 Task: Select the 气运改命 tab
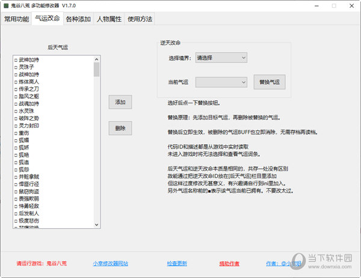click(48, 18)
